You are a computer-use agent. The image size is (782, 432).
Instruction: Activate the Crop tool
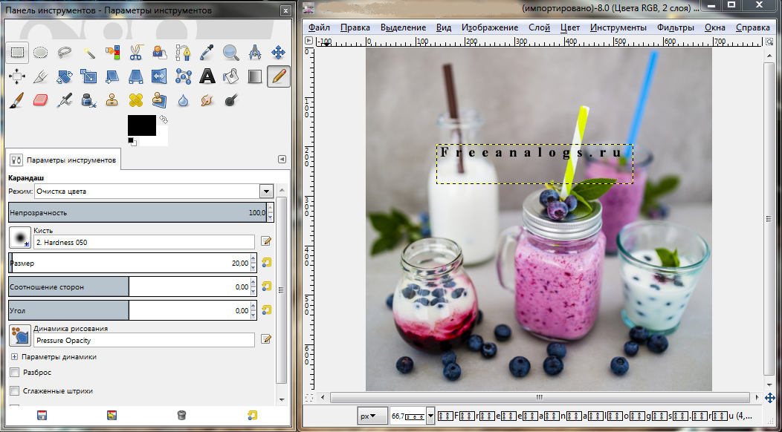point(41,76)
